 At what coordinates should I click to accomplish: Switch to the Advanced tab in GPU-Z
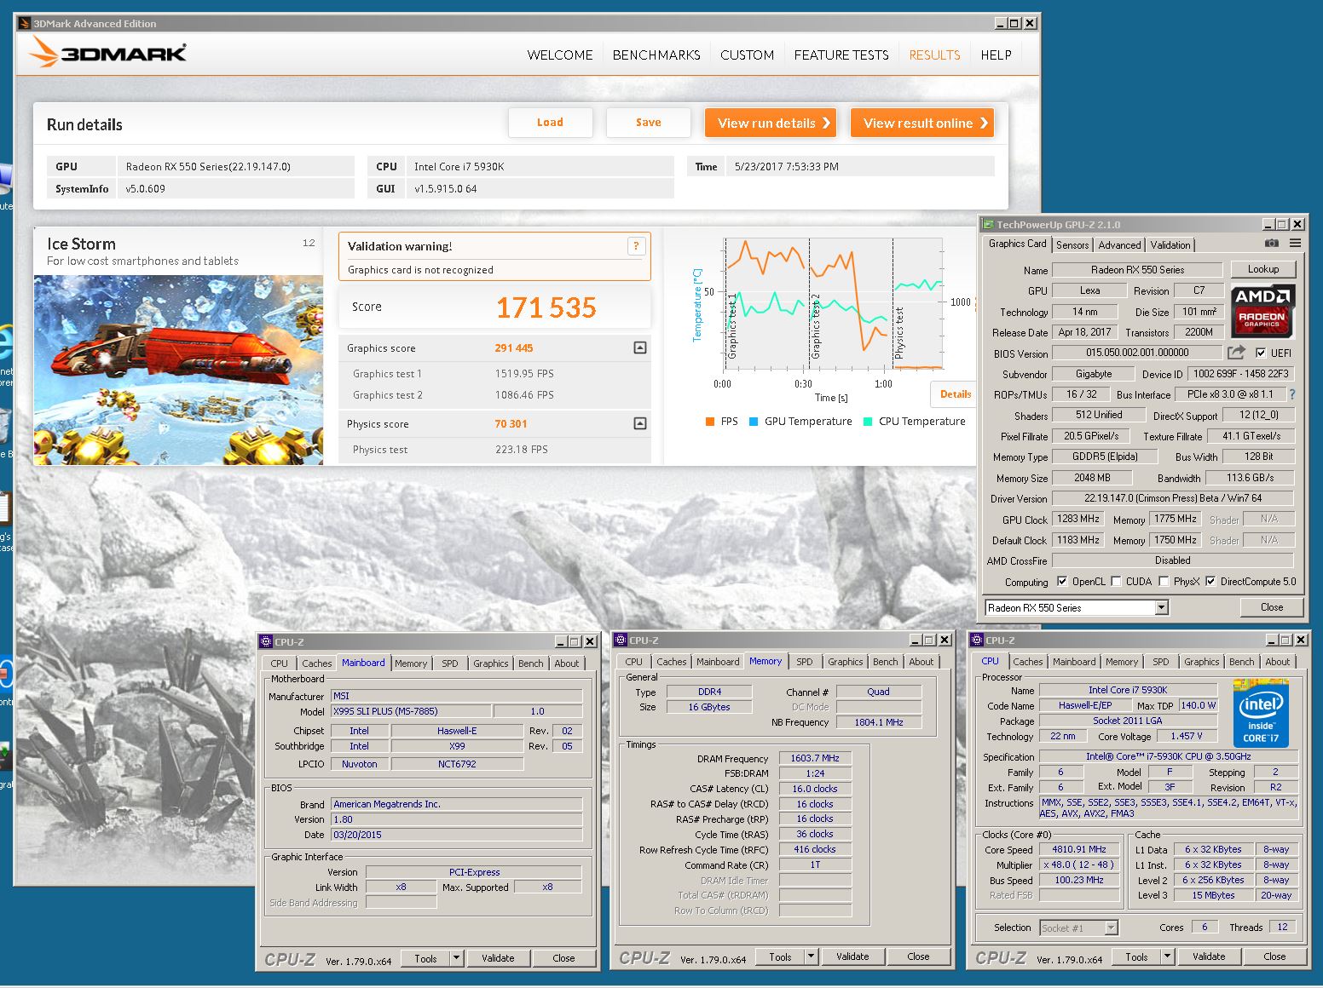(x=1119, y=244)
